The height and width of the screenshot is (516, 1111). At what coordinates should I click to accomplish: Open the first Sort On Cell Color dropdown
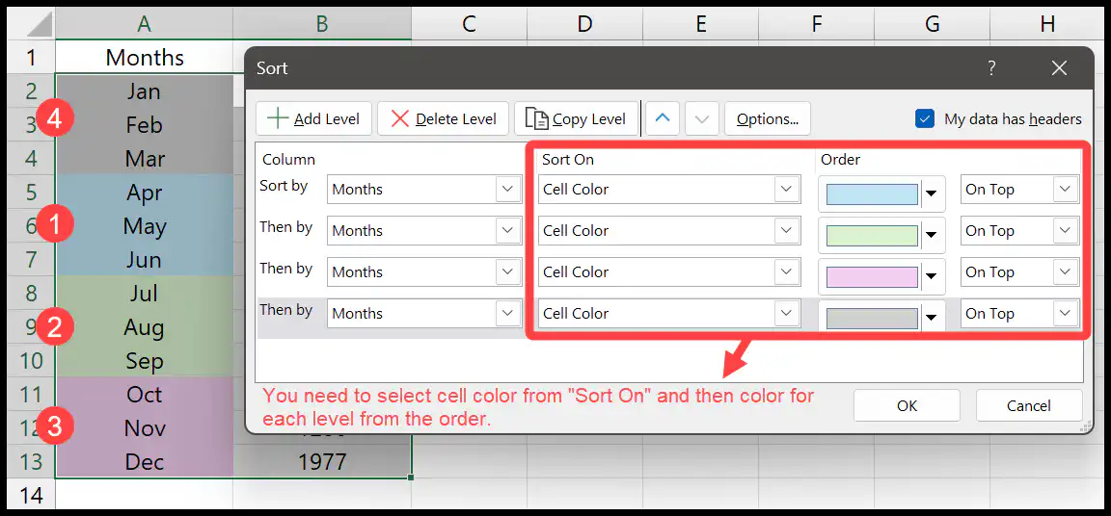click(x=669, y=190)
